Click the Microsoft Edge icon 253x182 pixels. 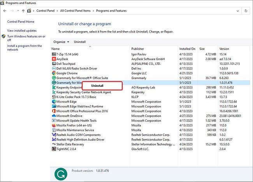click(x=54, y=102)
